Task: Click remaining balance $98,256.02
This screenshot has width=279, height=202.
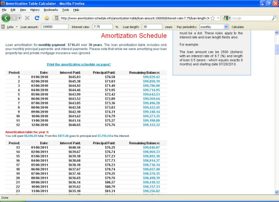Action: [151, 191]
